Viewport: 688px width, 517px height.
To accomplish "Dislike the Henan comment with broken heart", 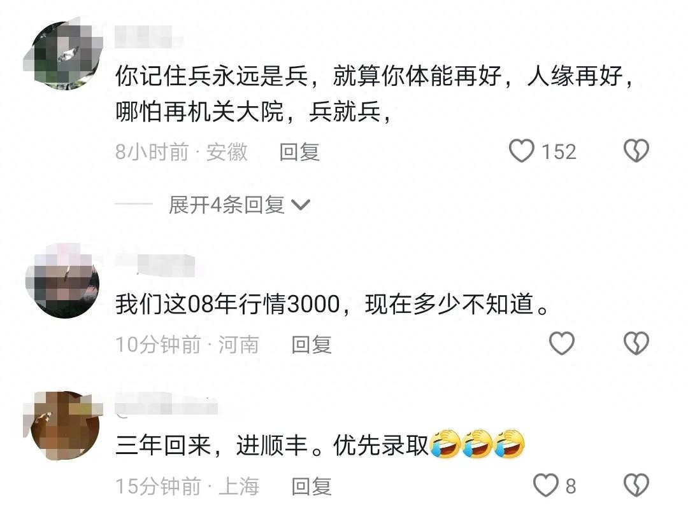I will click(x=636, y=343).
